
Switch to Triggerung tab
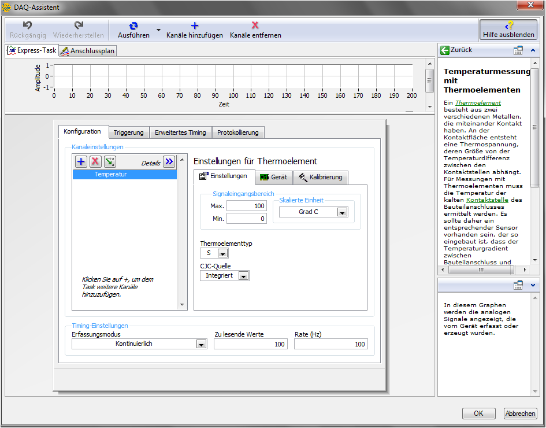tap(128, 132)
